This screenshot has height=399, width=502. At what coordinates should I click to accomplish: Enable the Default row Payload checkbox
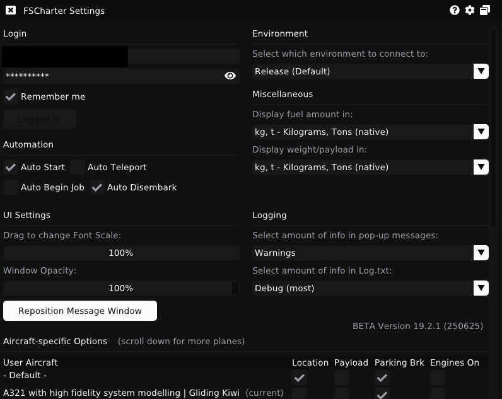click(342, 378)
